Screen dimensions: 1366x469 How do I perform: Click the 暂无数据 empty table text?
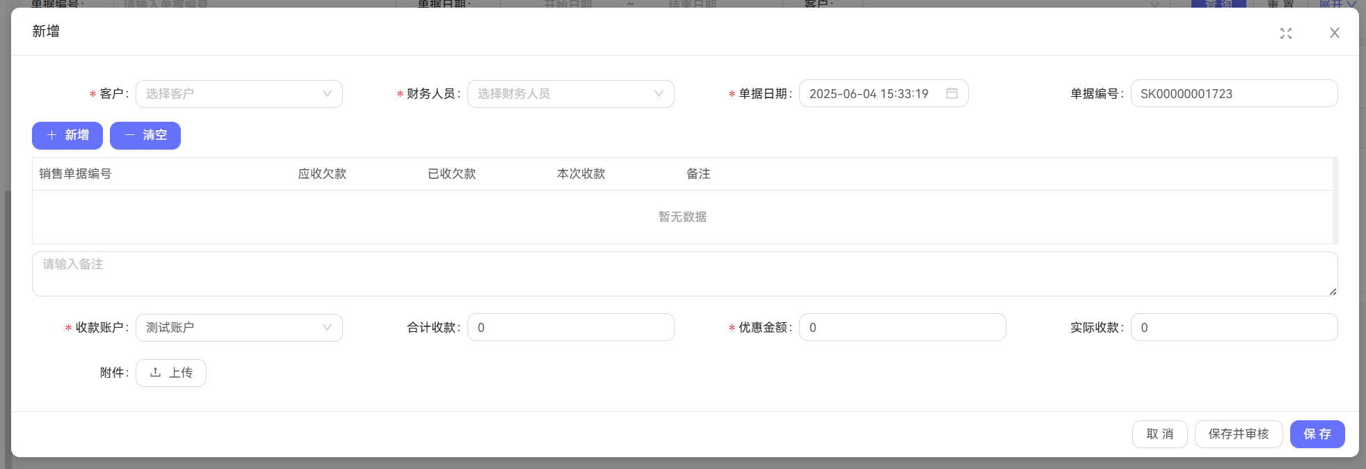coord(682,217)
